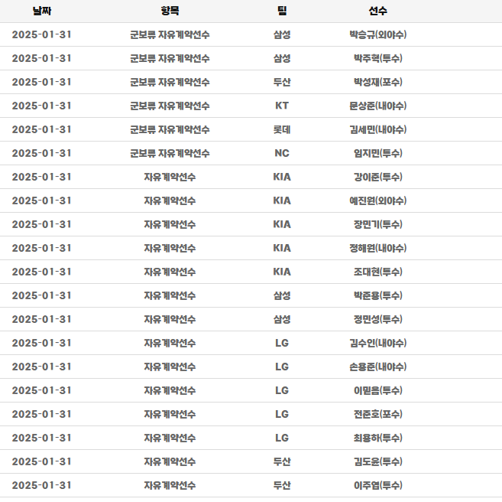Select player 장민기(투수)
Screen dimensions: 502x502
click(x=377, y=224)
